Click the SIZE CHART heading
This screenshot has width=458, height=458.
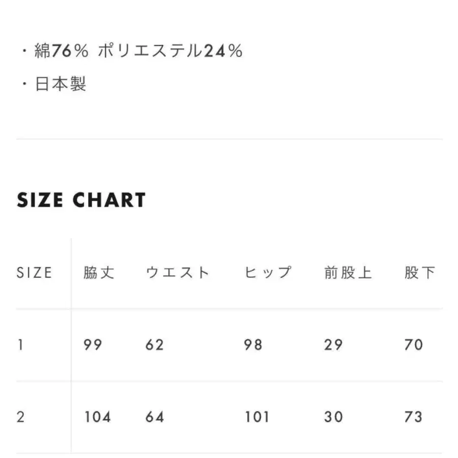81,200
